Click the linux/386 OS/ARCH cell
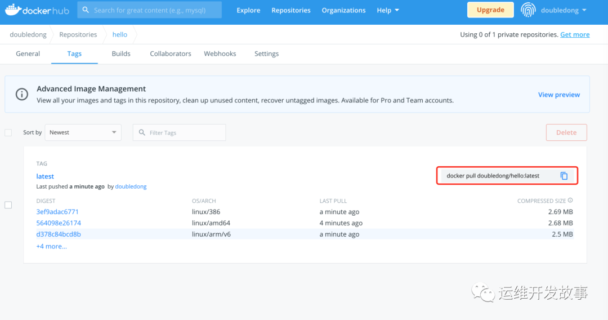Image resolution: width=608 pixels, height=320 pixels. point(206,212)
